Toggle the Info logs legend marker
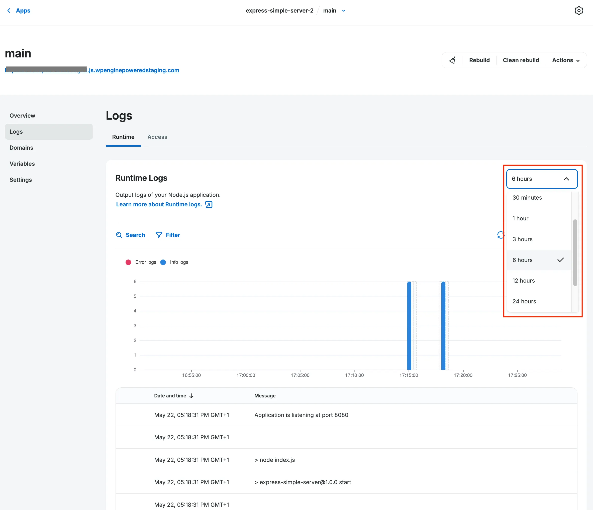The width and height of the screenshot is (593, 510). pos(163,262)
